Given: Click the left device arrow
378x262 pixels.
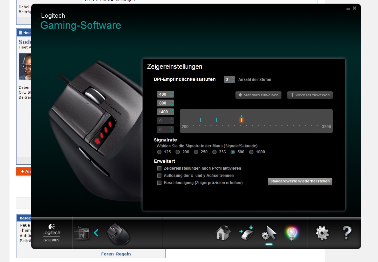Looking at the screenshot, I should click(96, 233).
